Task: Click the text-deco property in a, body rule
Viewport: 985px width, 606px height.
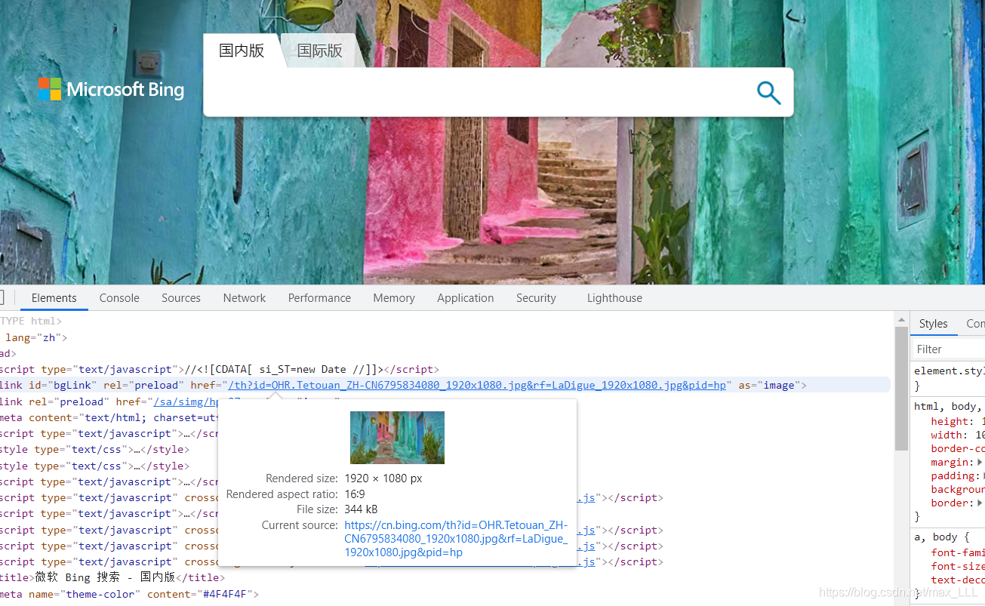Action: pos(957,580)
